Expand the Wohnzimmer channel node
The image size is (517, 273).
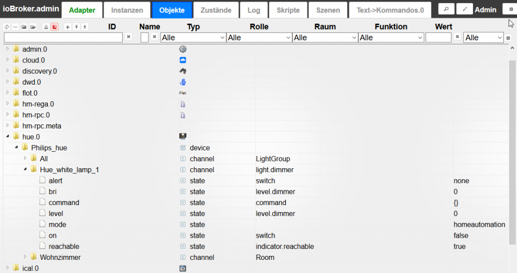(25, 257)
